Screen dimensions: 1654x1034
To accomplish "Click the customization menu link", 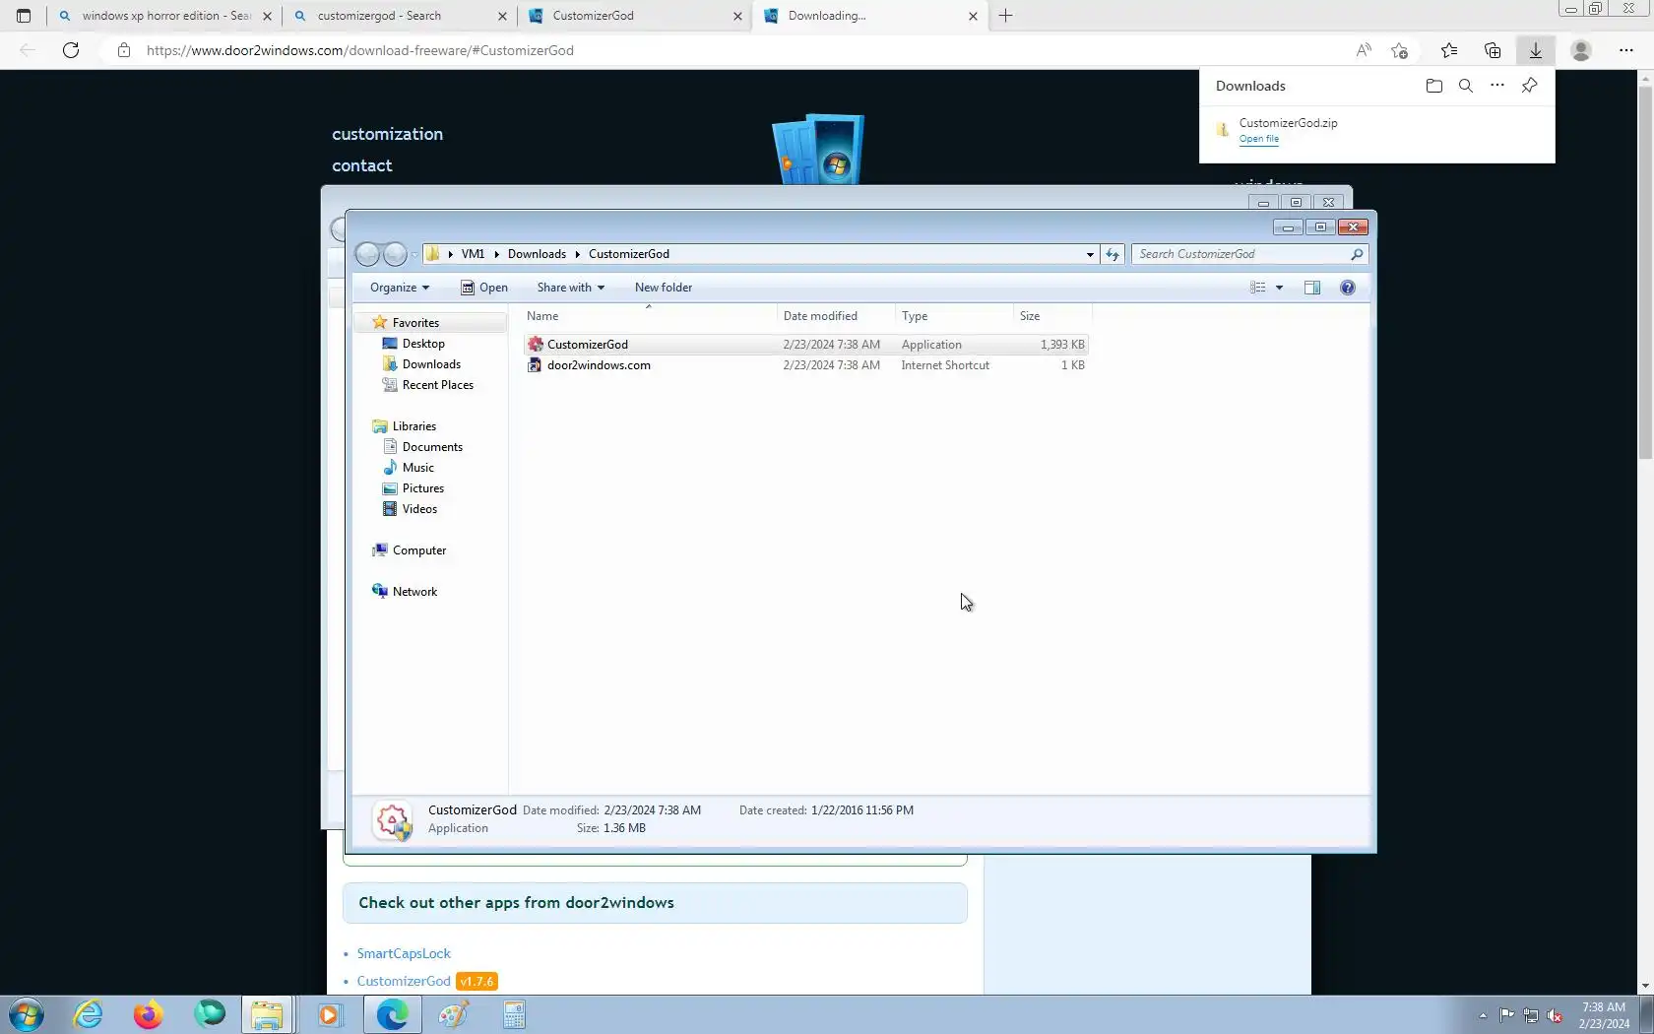I will pos(388,134).
